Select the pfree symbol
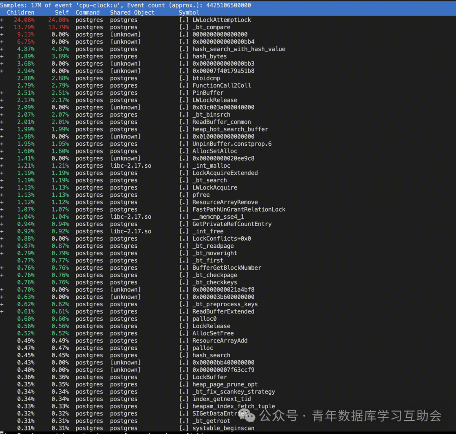Image resolution: width=456 pixels, height=434 pixels. [201, 195]
